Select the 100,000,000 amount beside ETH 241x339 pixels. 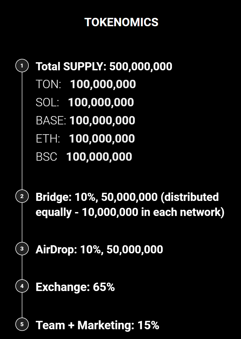click(102, 139)
